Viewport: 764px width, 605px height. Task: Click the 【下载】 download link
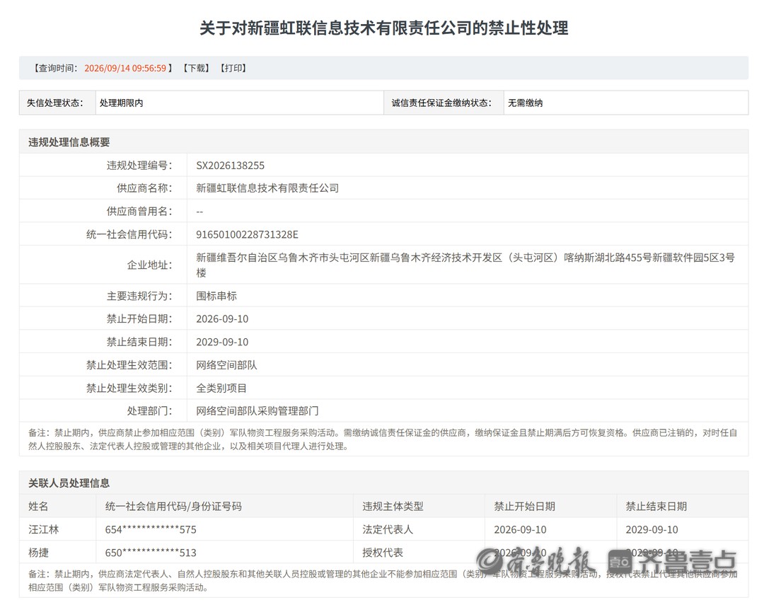tap(197, 68)
